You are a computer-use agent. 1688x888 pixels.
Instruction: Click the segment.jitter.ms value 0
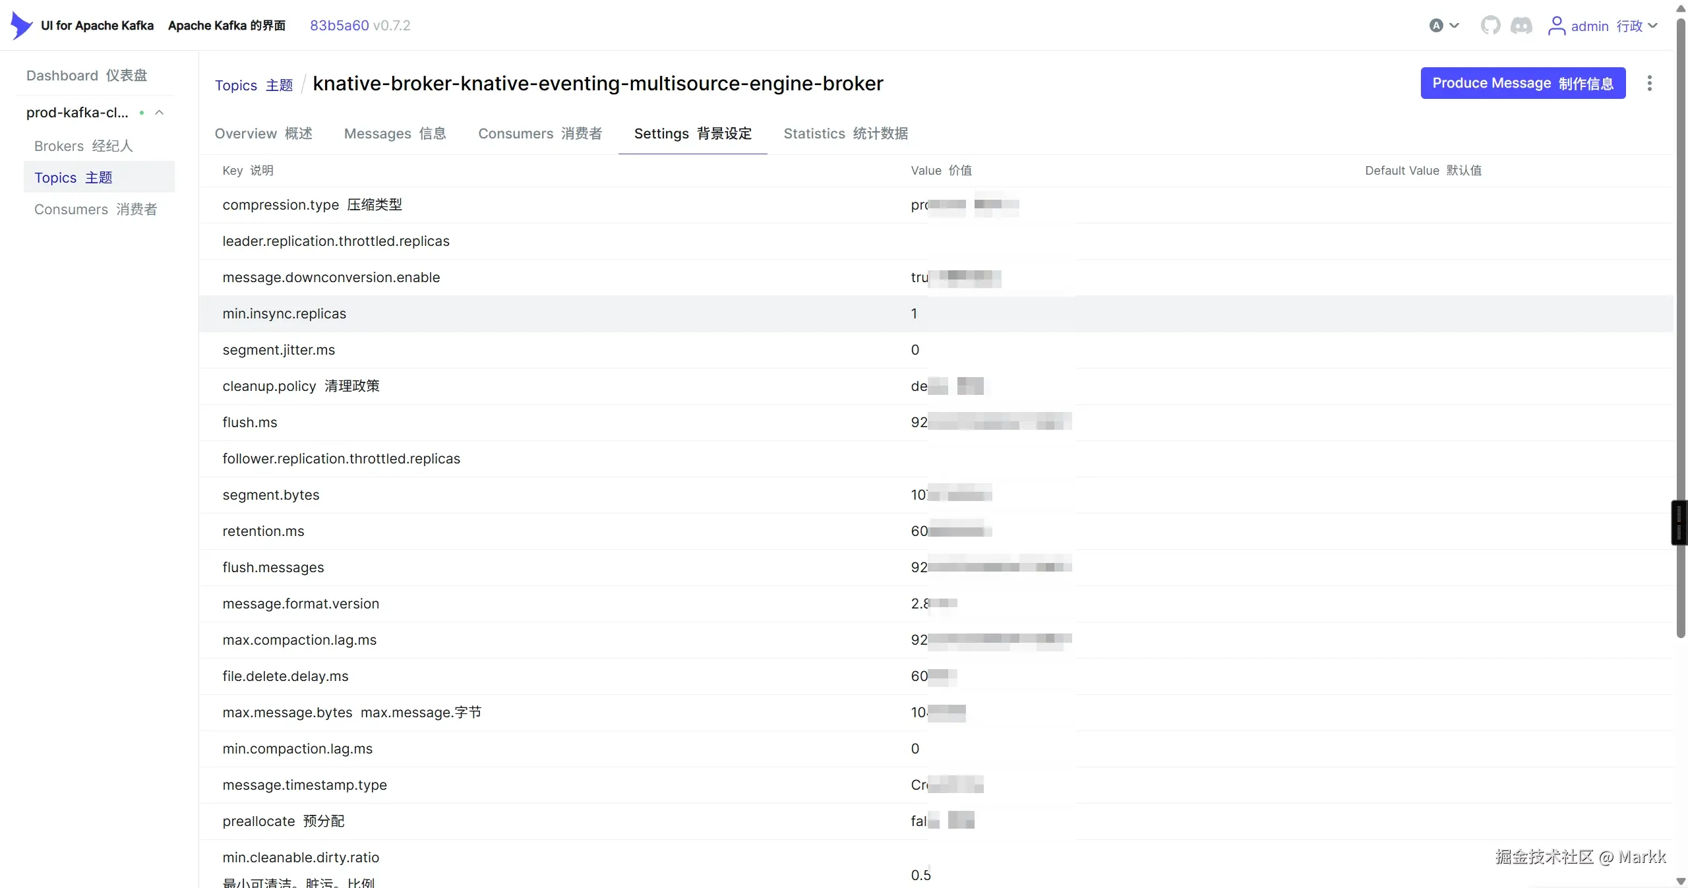915,350
